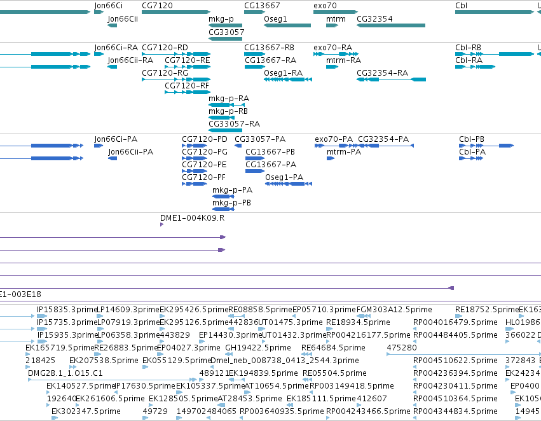Click the Cbl-PA protein label

tap(472, 152)
